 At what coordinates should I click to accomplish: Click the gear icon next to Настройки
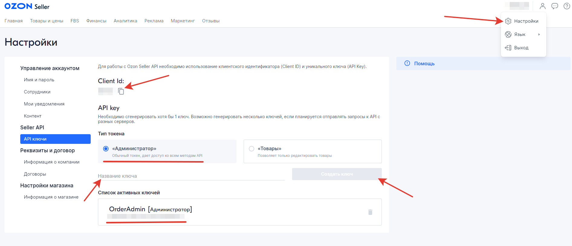pyautogui.click(x=508, y=21)
